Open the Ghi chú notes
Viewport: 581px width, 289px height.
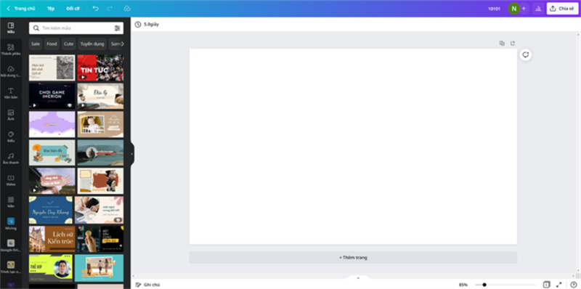pyautogui.click(x=148, y=285)
